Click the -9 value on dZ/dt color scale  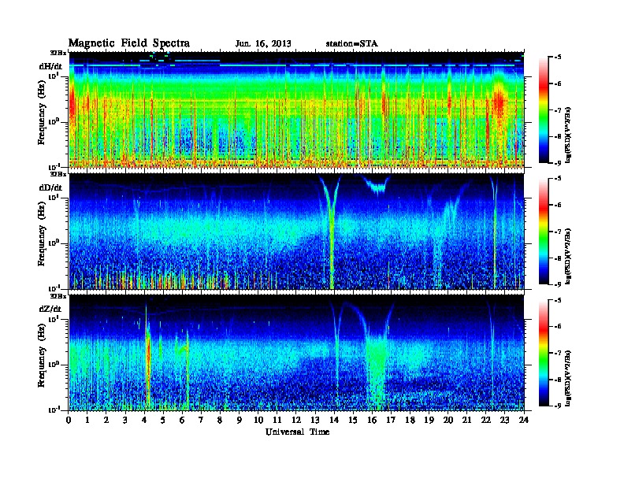pos(558,406)
